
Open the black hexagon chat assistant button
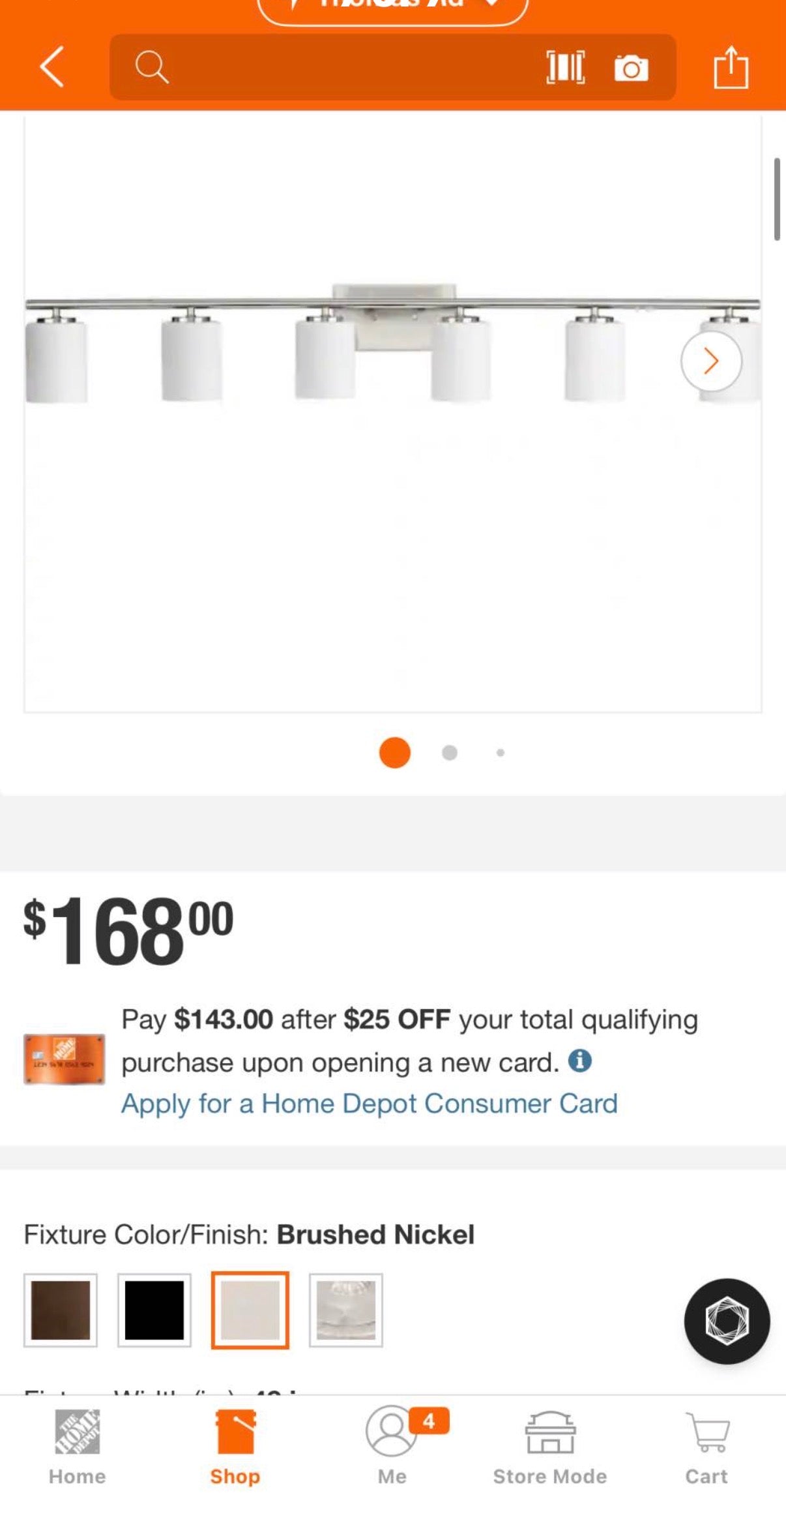coord(727,1321)
